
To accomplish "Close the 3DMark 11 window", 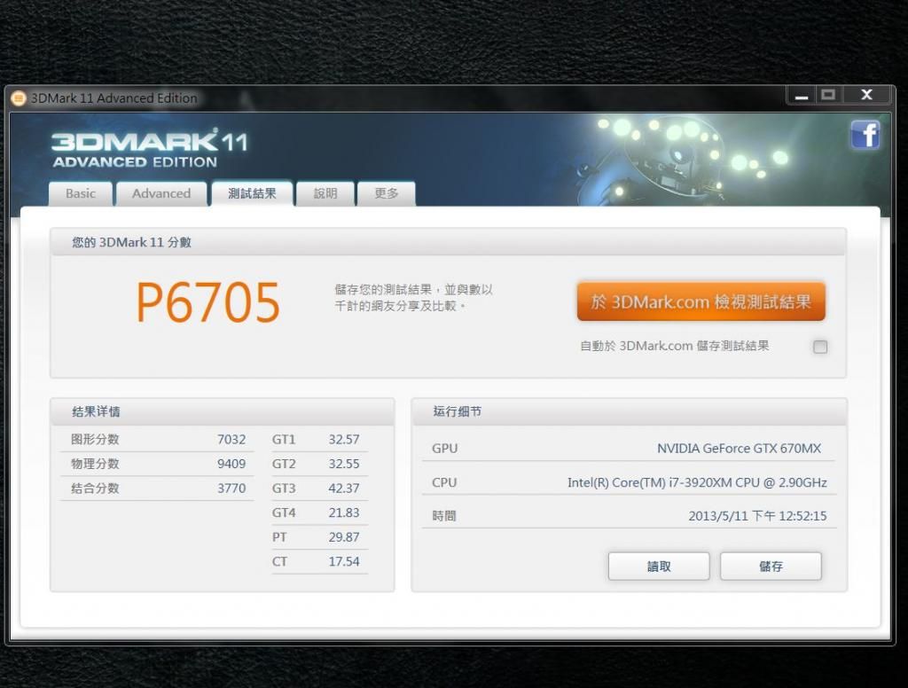I will 867,95.
